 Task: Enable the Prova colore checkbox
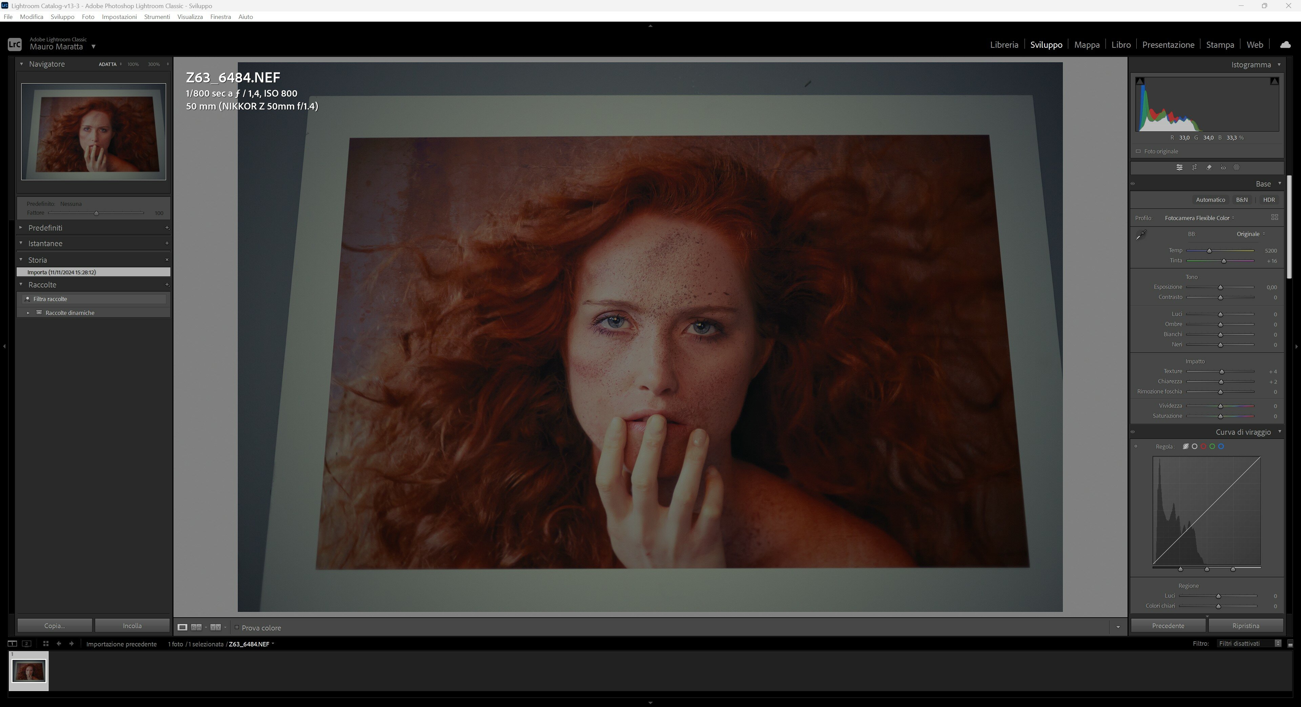(237, 627)
